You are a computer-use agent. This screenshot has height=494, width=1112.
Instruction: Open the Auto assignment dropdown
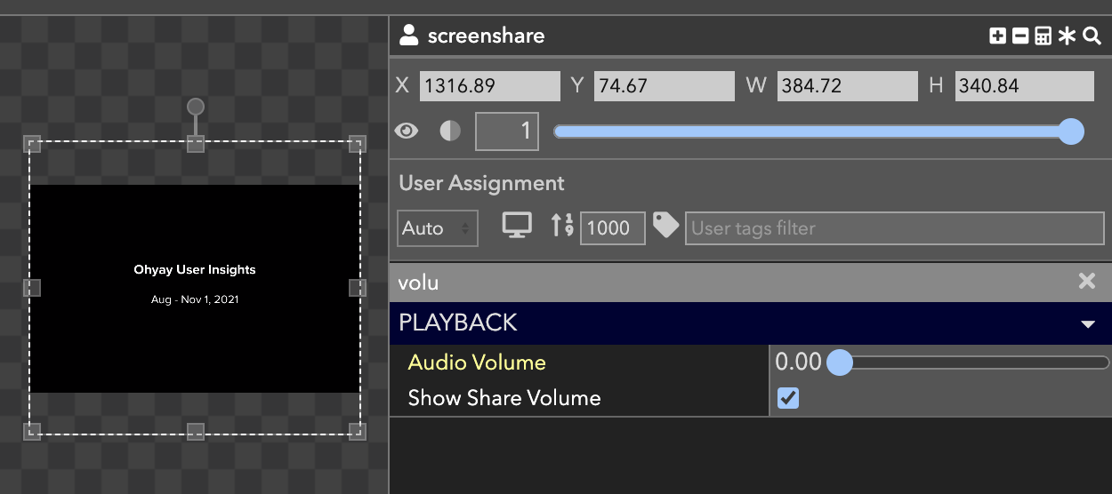coord(438,228)
